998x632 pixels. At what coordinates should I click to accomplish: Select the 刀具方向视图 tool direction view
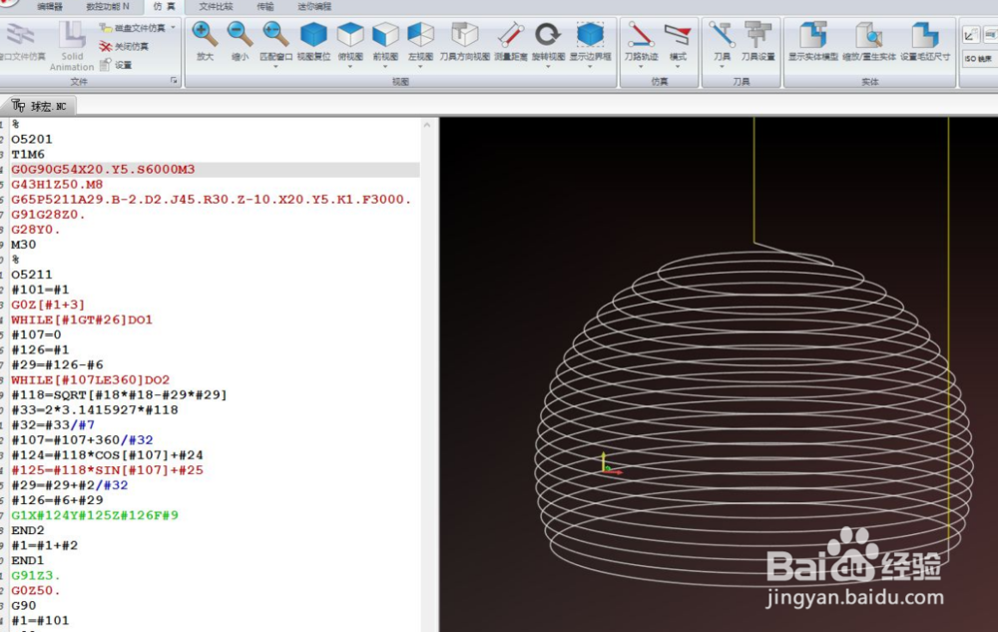point(465,34)
